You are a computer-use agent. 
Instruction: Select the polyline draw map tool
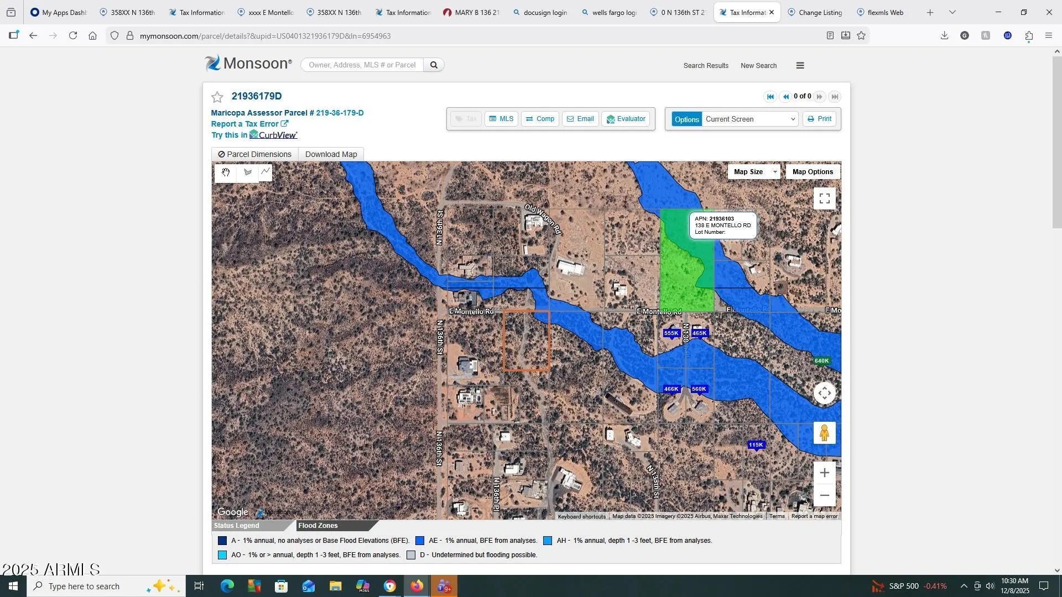tap(265, 172)
